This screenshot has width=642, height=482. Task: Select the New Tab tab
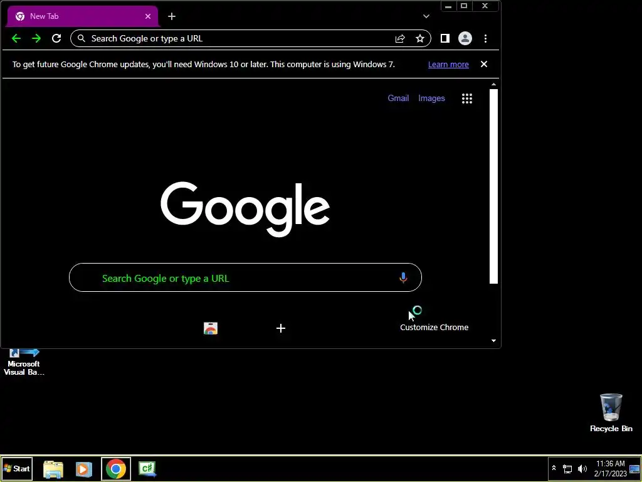click(82, 16)
